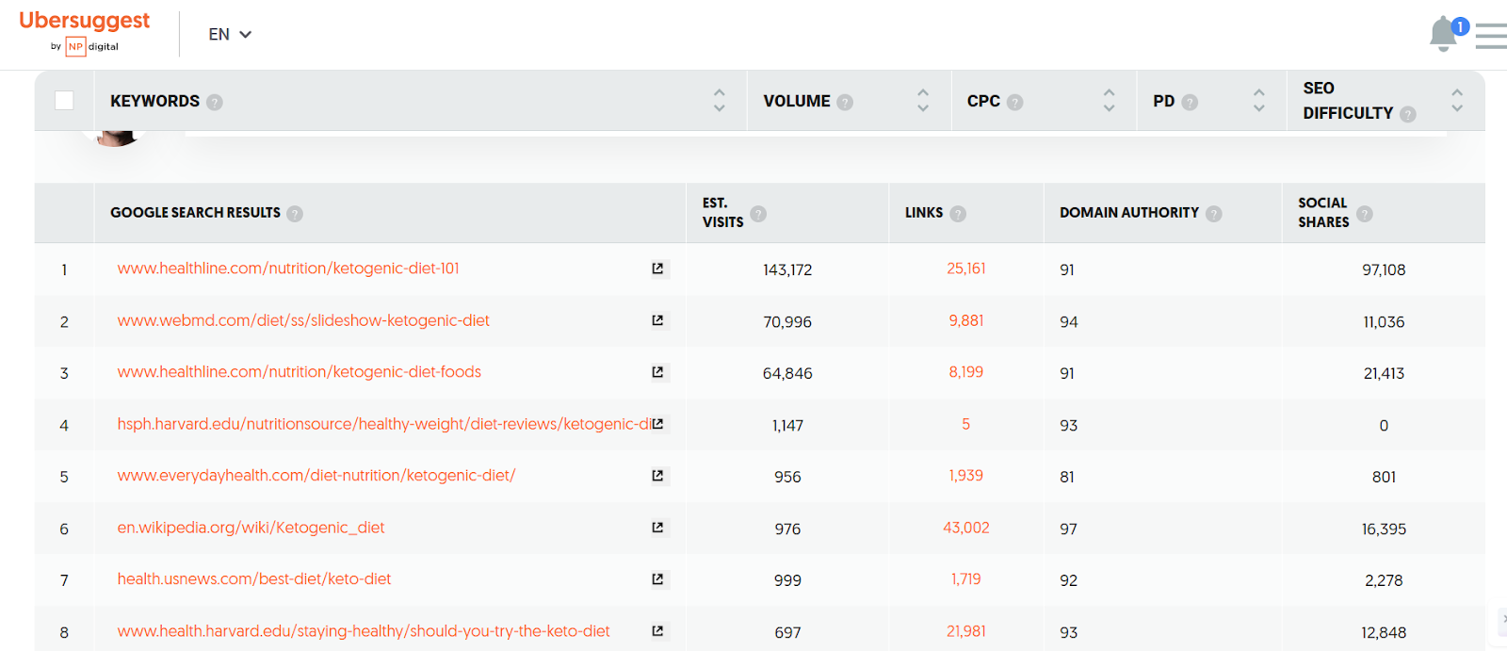The height and width of the screenshot is (651, 1507).
Task: Click social shares value 16,395
Action: point(1384,529)
